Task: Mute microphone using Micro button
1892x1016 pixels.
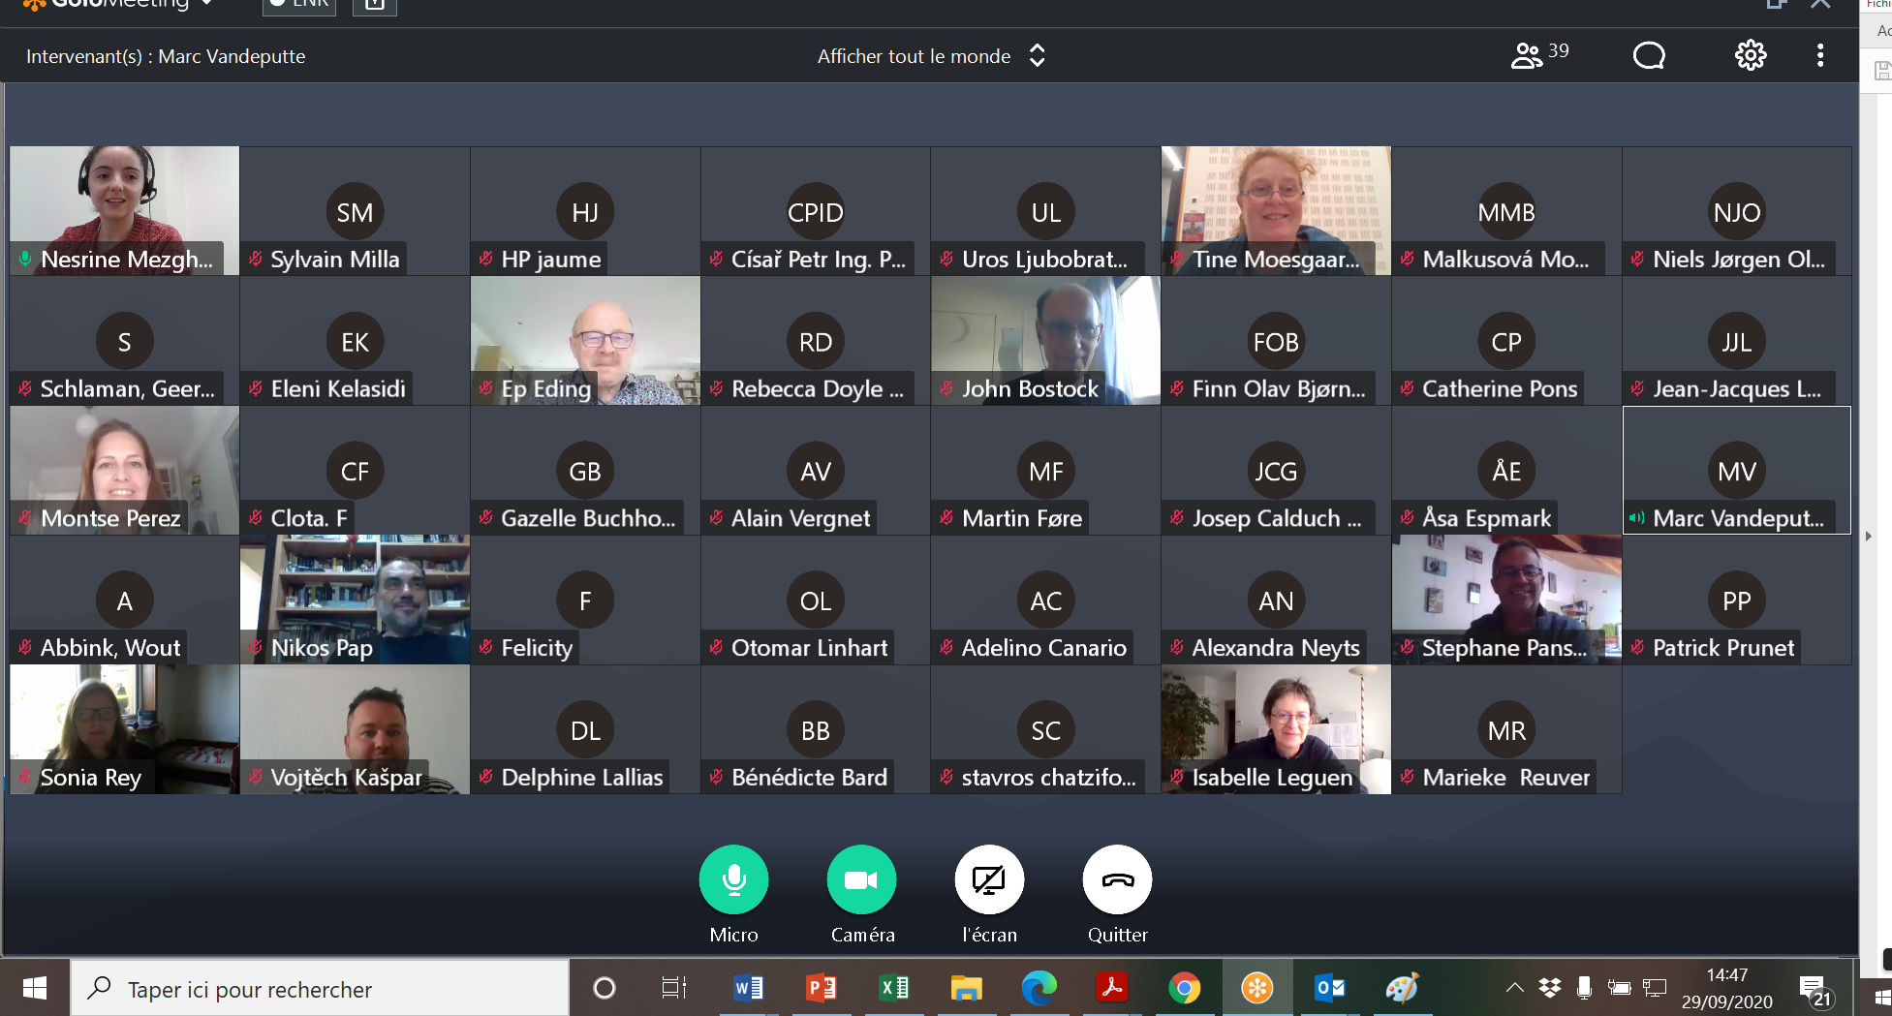Action: click(733, 879)
